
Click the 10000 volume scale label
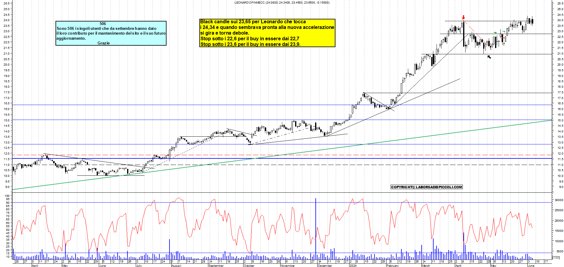point(559,241)
